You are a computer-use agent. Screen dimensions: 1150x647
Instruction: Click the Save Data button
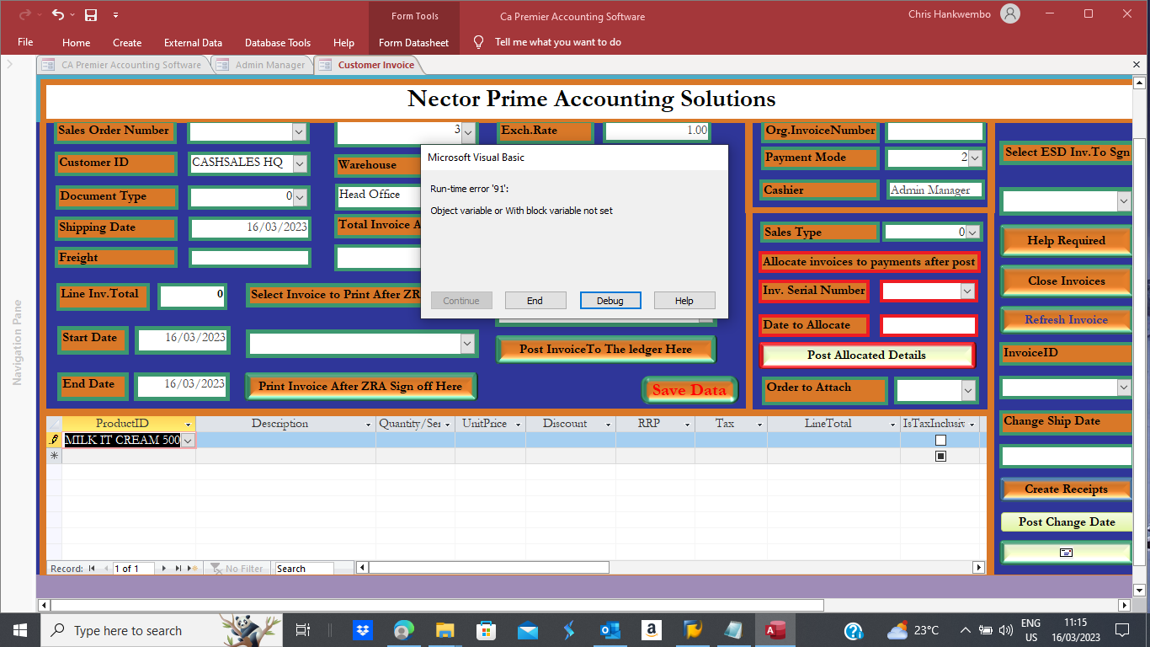coord(689,390)
